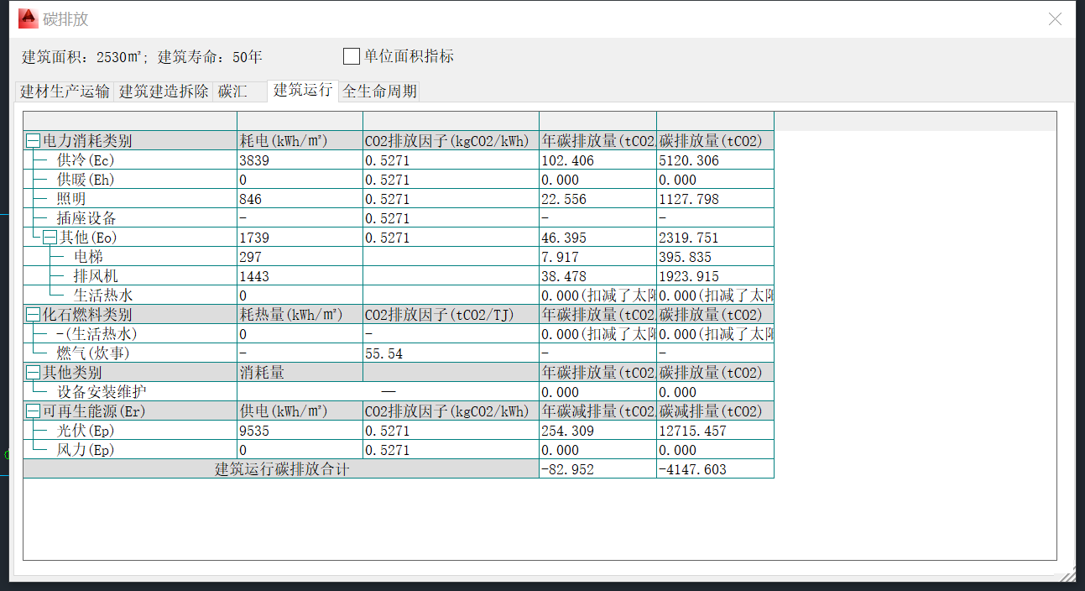The width and height of the screenshot is (1085, 591).
Task: Switch to the 全生命周期 tab
Action: [x=379, y=92]
